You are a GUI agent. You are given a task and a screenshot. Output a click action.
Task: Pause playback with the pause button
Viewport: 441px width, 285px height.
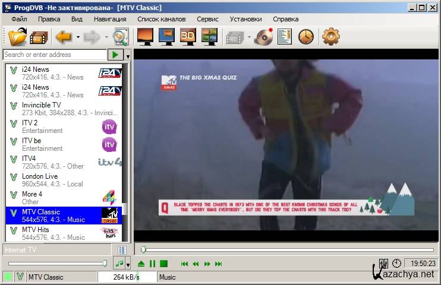click(152, 264)
